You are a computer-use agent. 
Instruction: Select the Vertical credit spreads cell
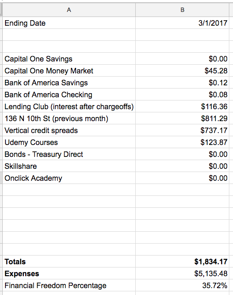(x=69, y=130)
